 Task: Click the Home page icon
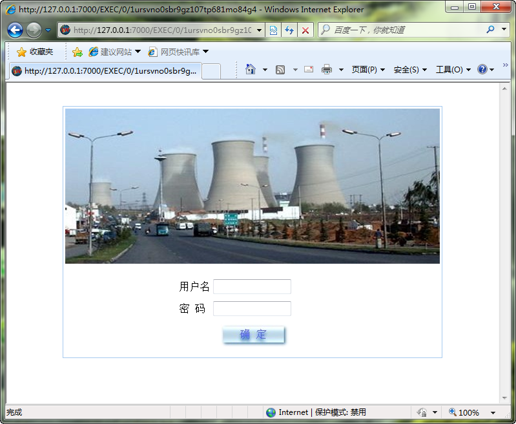pos(251,69)
